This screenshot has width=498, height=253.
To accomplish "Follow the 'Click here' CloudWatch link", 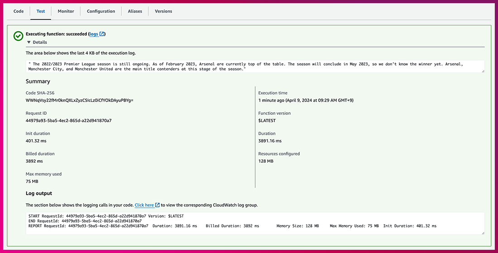I will 144,205.
